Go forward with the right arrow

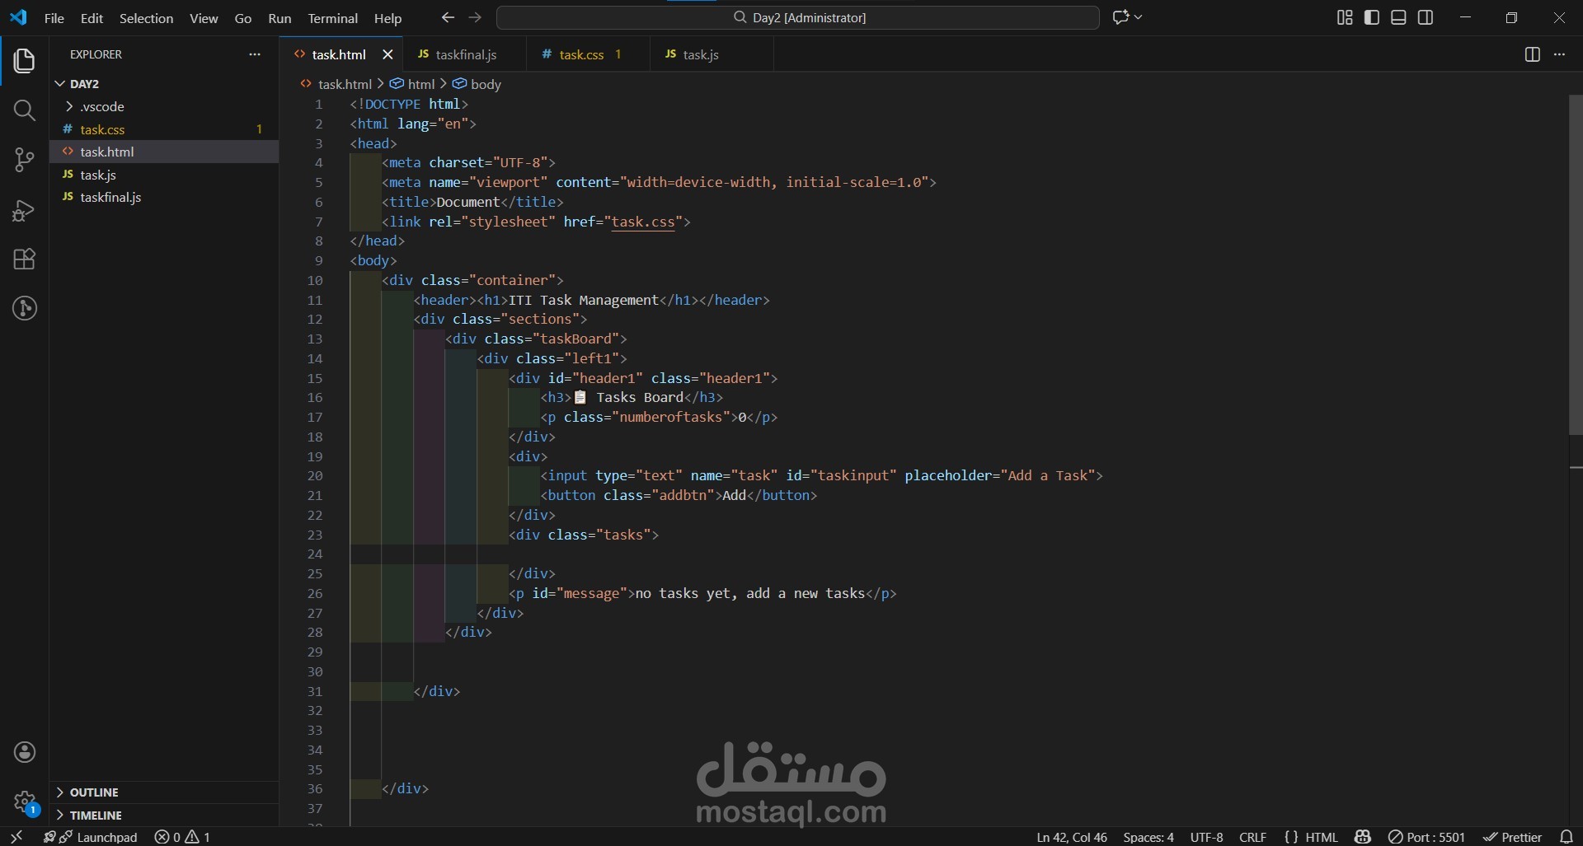click(x=475, y=17)
